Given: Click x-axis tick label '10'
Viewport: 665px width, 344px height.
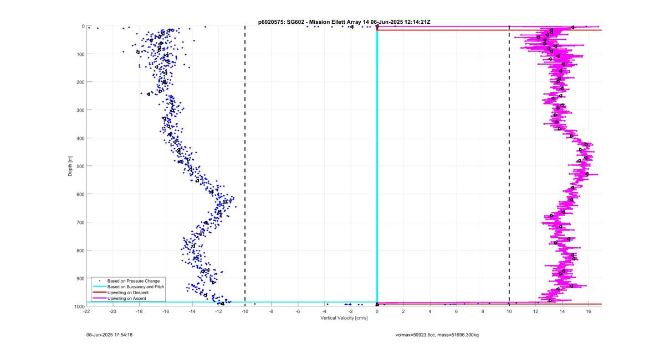Looking at the screenshot, I should [x=509, y=311].
